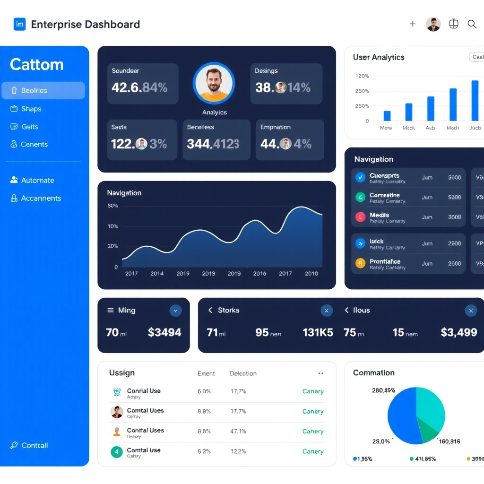The height and width of the screenshot is (484, 484).
Task: Click the green circle icon beside Comtal Use
Action: (x=116, y=452)
